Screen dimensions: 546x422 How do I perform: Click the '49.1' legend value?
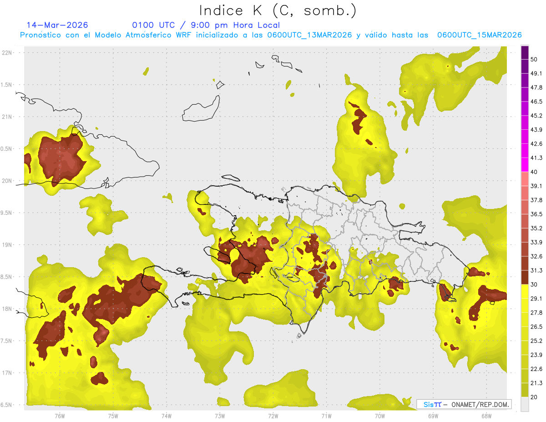tap(536, 73)
